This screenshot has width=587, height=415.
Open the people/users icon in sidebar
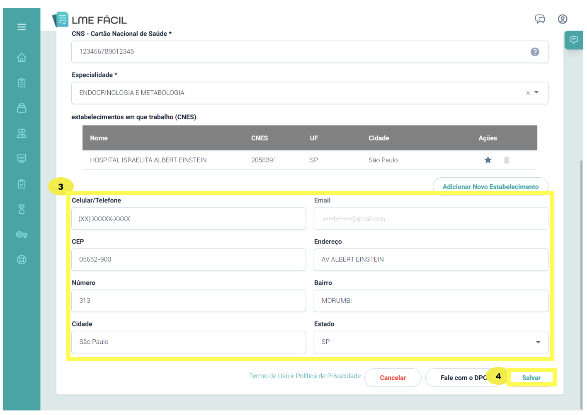point(22,133)
